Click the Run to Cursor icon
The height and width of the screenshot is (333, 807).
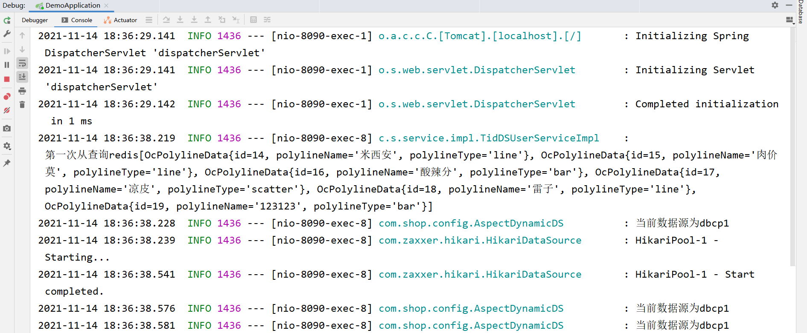236,20
